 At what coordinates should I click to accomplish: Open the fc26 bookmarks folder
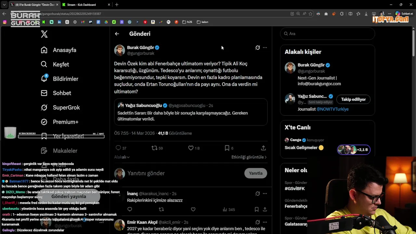tap(187, 22)
